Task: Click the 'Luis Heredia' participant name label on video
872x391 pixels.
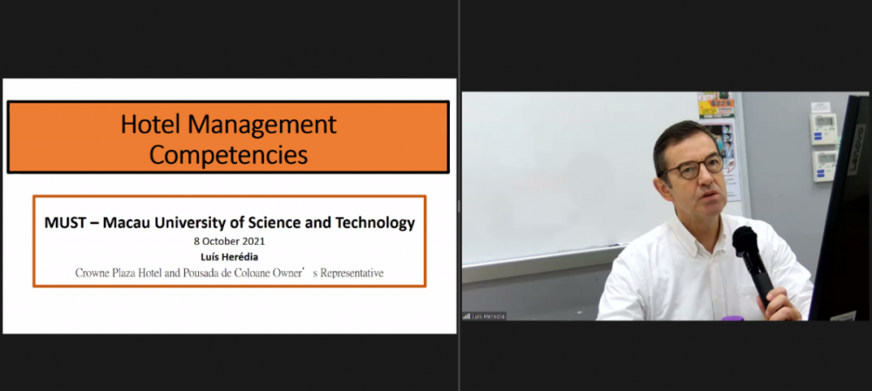Action: point(487,316)
